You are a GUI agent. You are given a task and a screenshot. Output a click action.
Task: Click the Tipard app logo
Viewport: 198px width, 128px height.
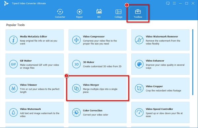[x=6, y=3]
